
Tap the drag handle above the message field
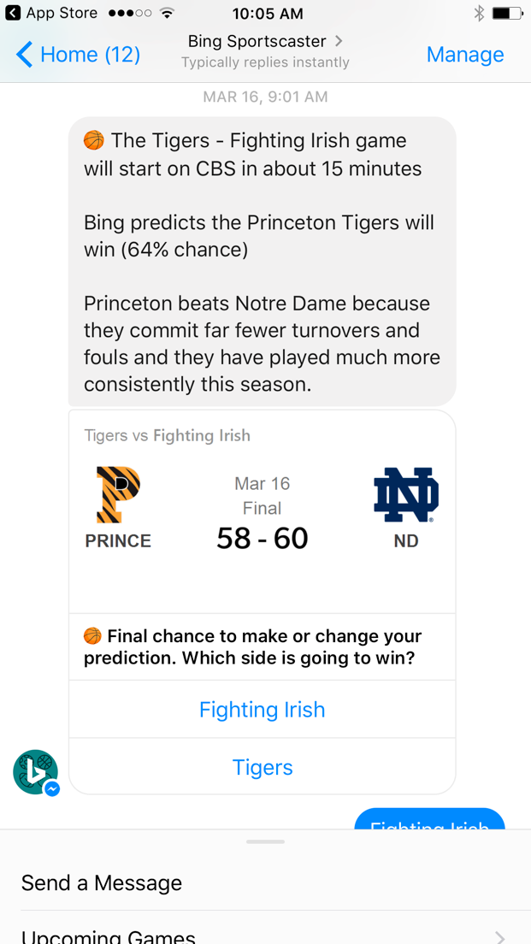click(265, 841)
